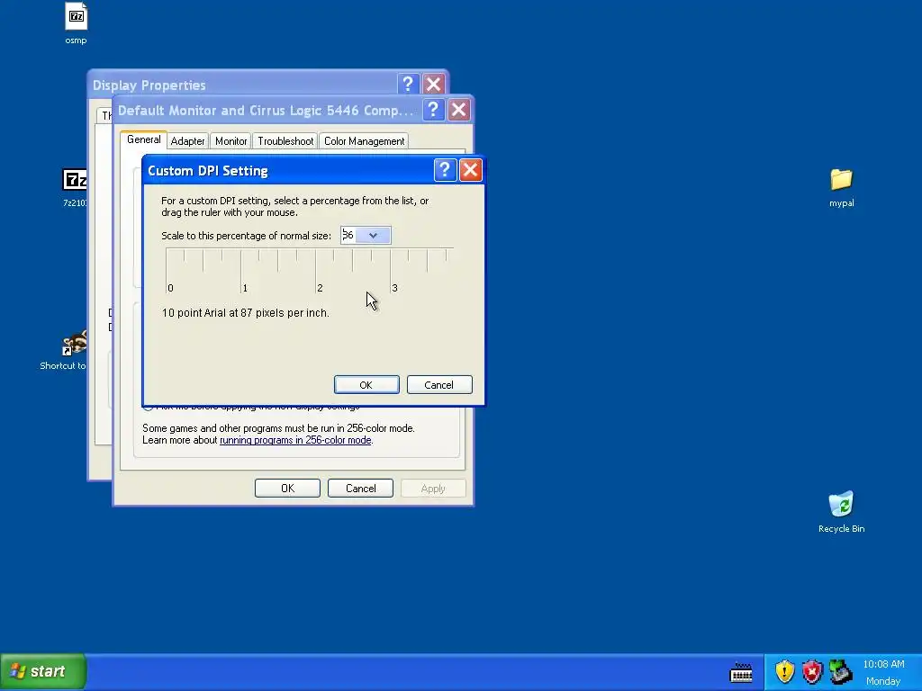Open the raccoon Shortcut desktop icon
This screenshot has height=691, width=922.
point(76,343)
